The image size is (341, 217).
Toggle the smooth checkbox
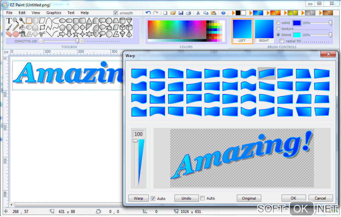(115, 13)
